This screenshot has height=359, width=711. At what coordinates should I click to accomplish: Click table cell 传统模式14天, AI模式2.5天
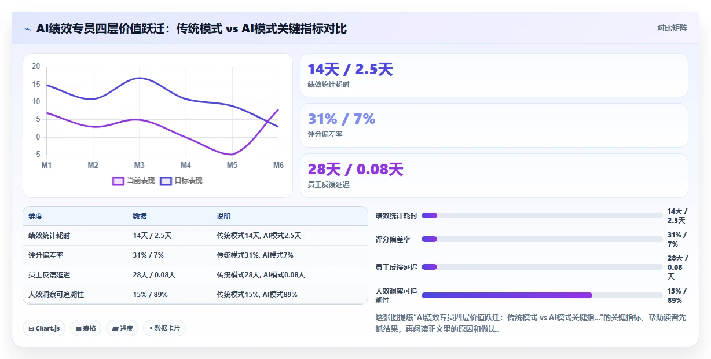(259, 236)
